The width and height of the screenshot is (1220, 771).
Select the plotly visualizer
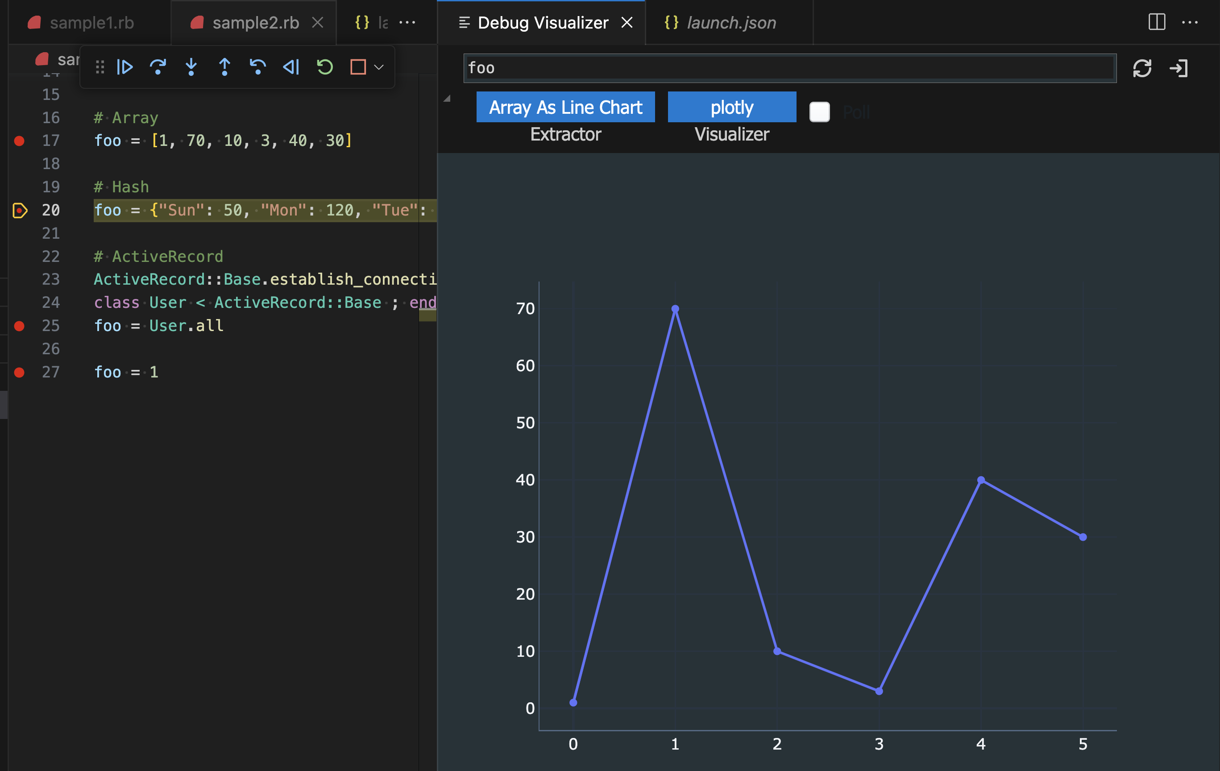[x=731, y=107]
